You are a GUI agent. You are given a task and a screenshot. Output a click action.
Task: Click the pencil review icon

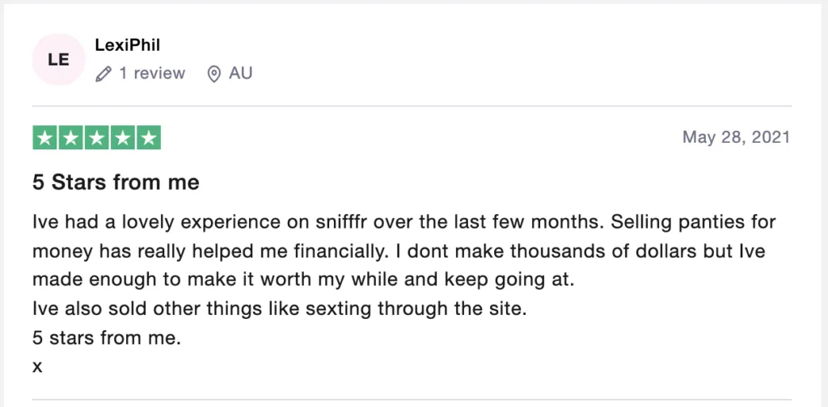103,73
